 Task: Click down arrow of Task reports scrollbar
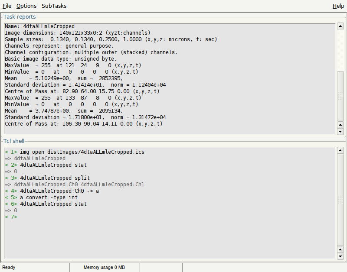point(340,131)
